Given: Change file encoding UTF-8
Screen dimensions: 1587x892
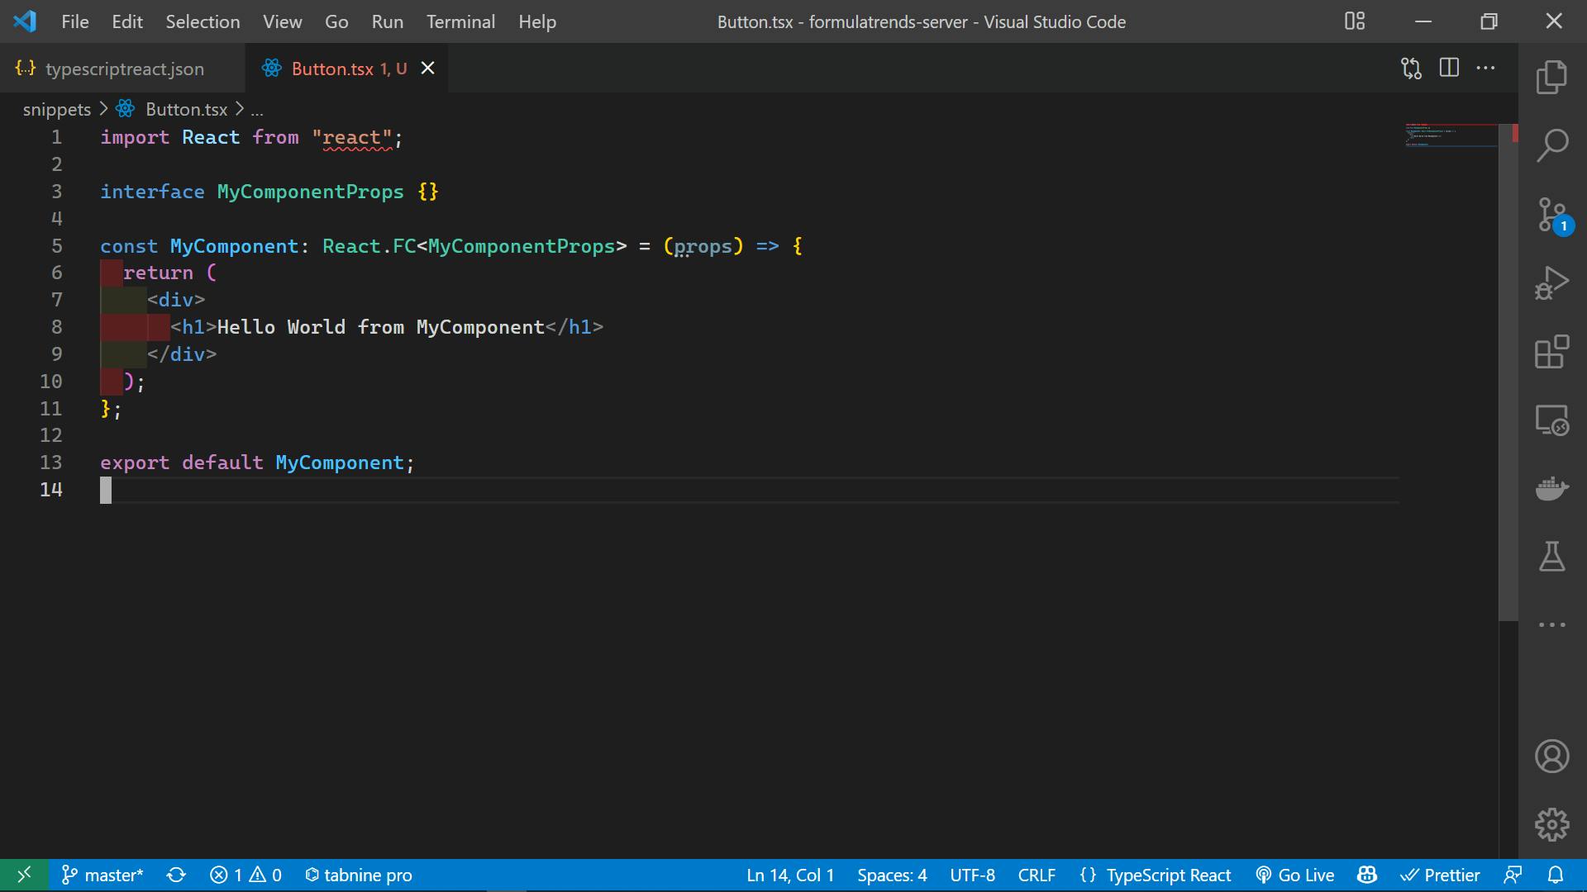Looking at the screenshot, I should (x=972, y=875).
